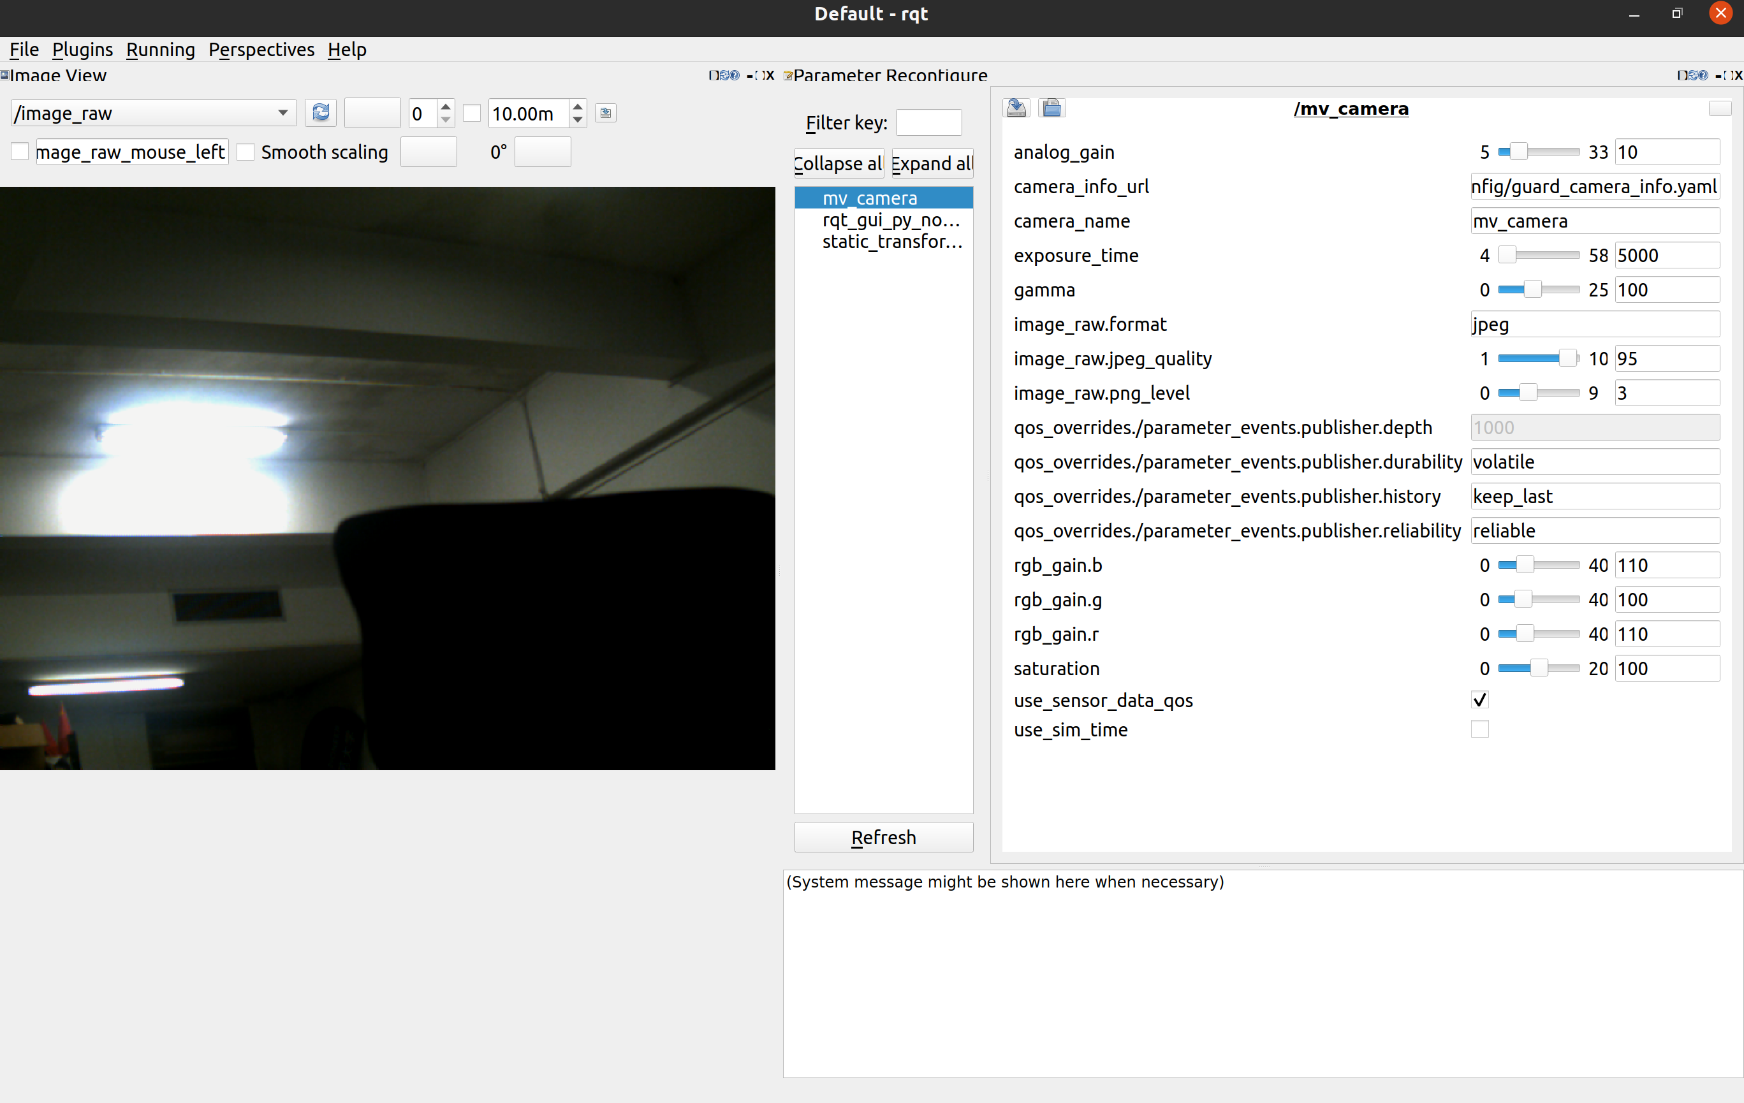Close the Image View panel
1744x1103 pixels.
coord(769,75)
